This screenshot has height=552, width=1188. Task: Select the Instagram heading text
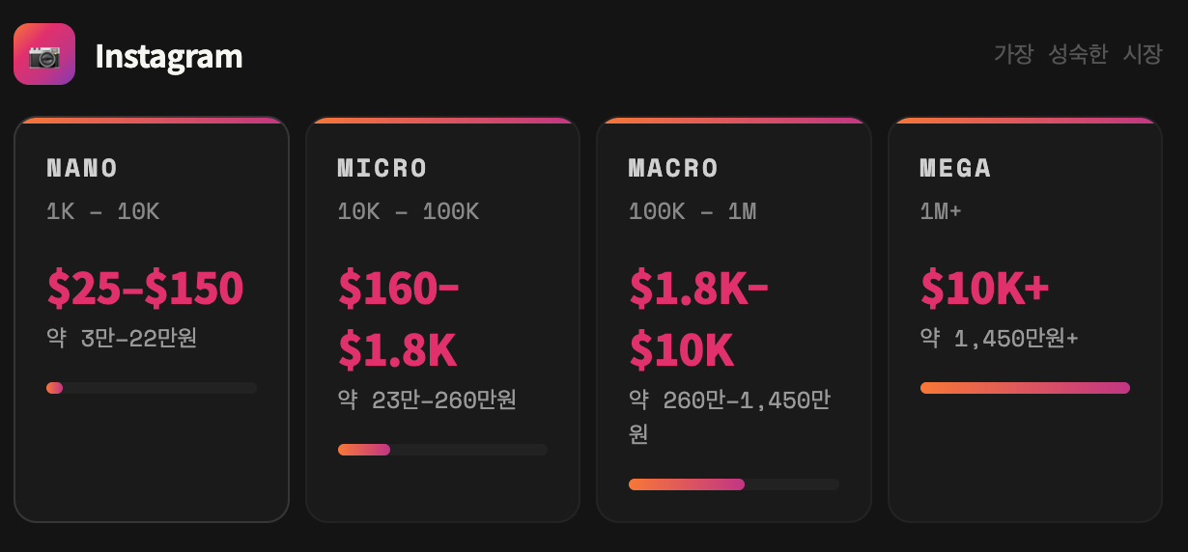click(x=169, y=56)
